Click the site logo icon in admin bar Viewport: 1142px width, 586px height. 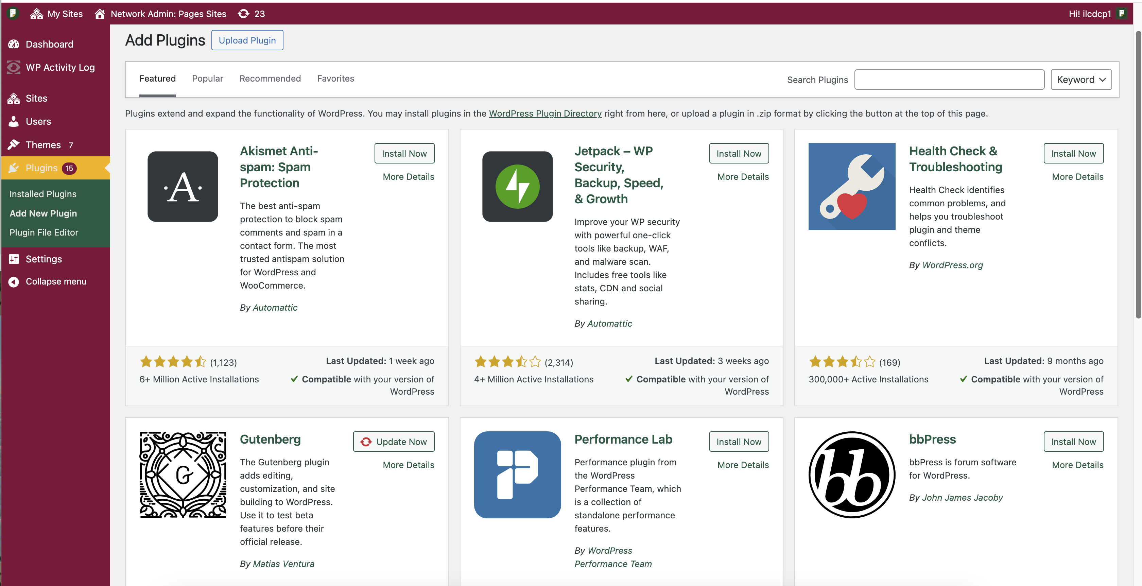[x=13, y=14]
